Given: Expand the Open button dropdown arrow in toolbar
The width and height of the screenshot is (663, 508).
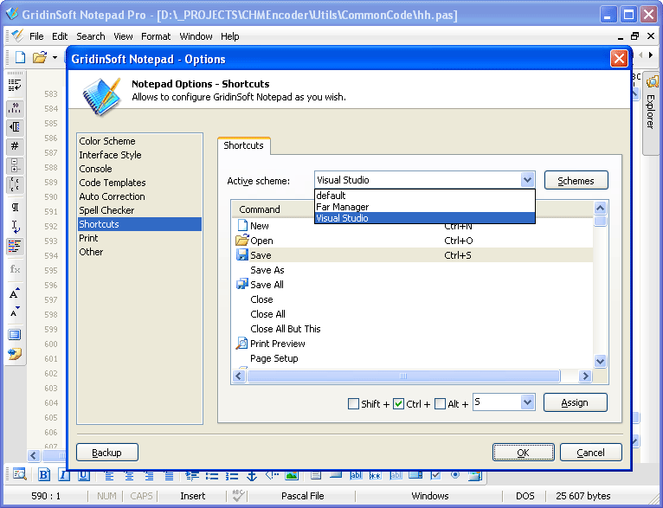Looking at the screenshot, I should (55, 57).
